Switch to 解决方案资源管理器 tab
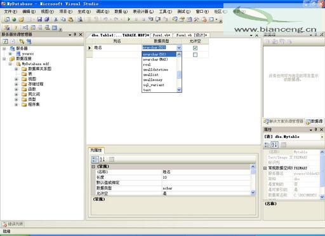 point(284,121)
